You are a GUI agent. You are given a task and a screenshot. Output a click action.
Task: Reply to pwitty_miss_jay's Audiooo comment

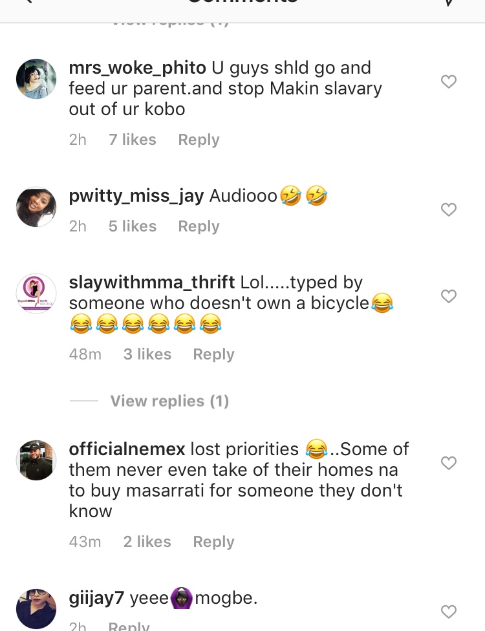[199, 226]
